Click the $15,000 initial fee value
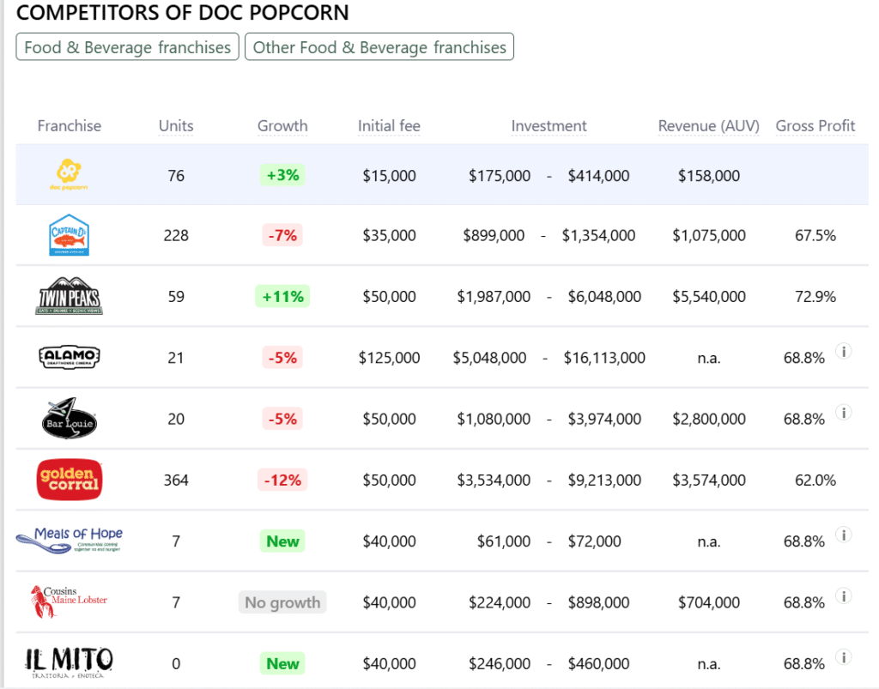Image resolution: width=879 pixels, height=689 pixels. (x=389, y=175)
